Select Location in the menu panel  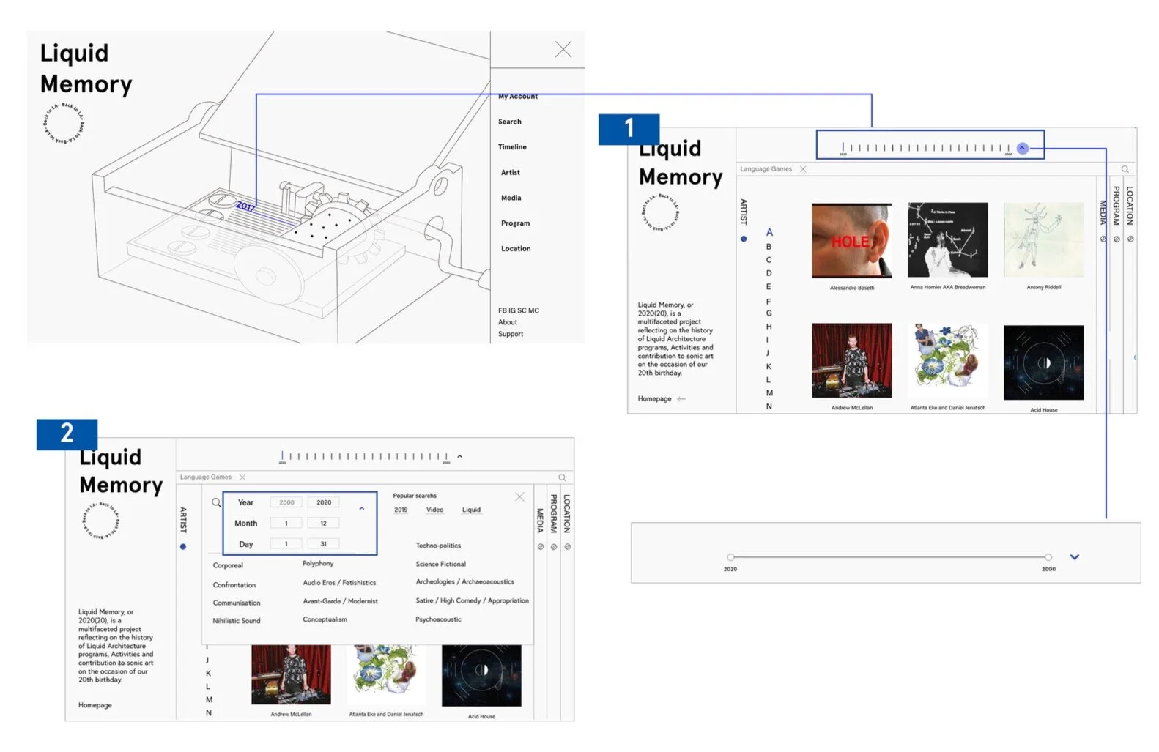[516, 249]
